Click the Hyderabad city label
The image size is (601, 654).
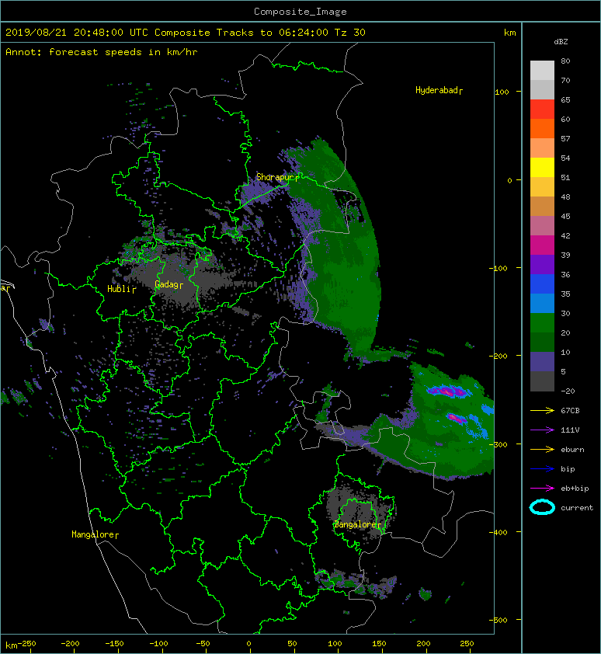439,90
